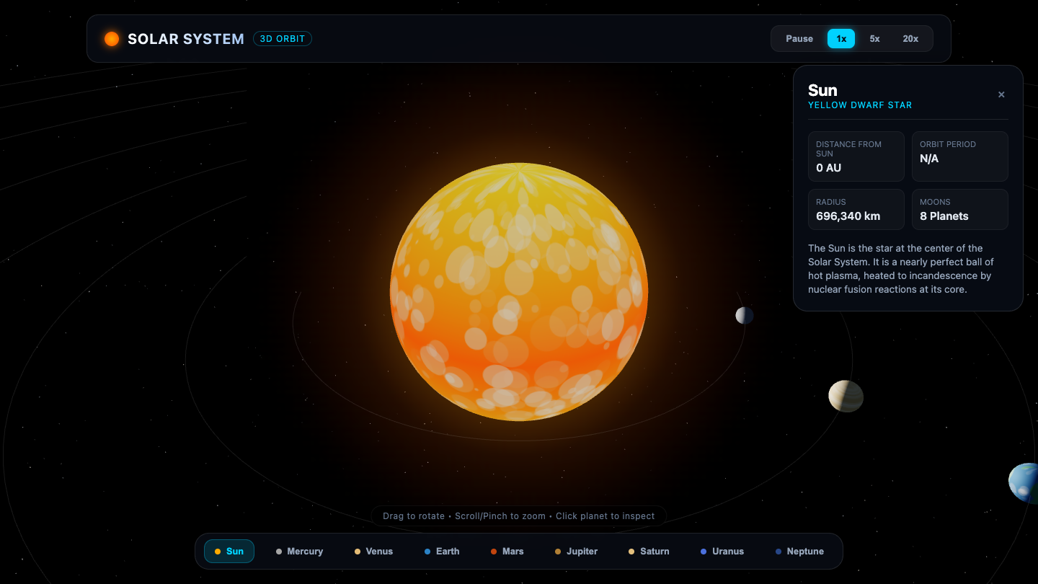
Task: Set simulation speed to 20x
Action: [910, 39]
